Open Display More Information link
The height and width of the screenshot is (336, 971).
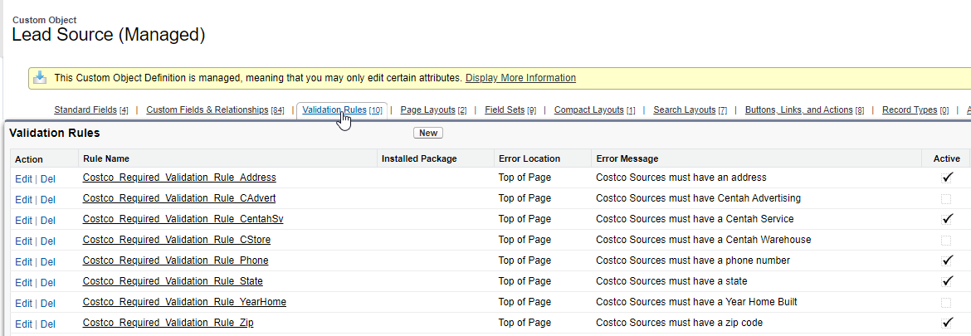pos(520,78)
